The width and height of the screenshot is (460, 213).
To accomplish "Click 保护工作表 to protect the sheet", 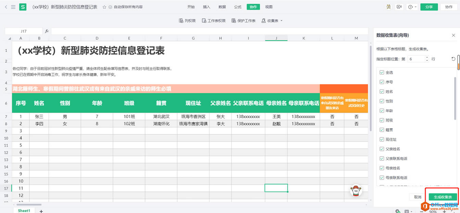I will point(243,21).
